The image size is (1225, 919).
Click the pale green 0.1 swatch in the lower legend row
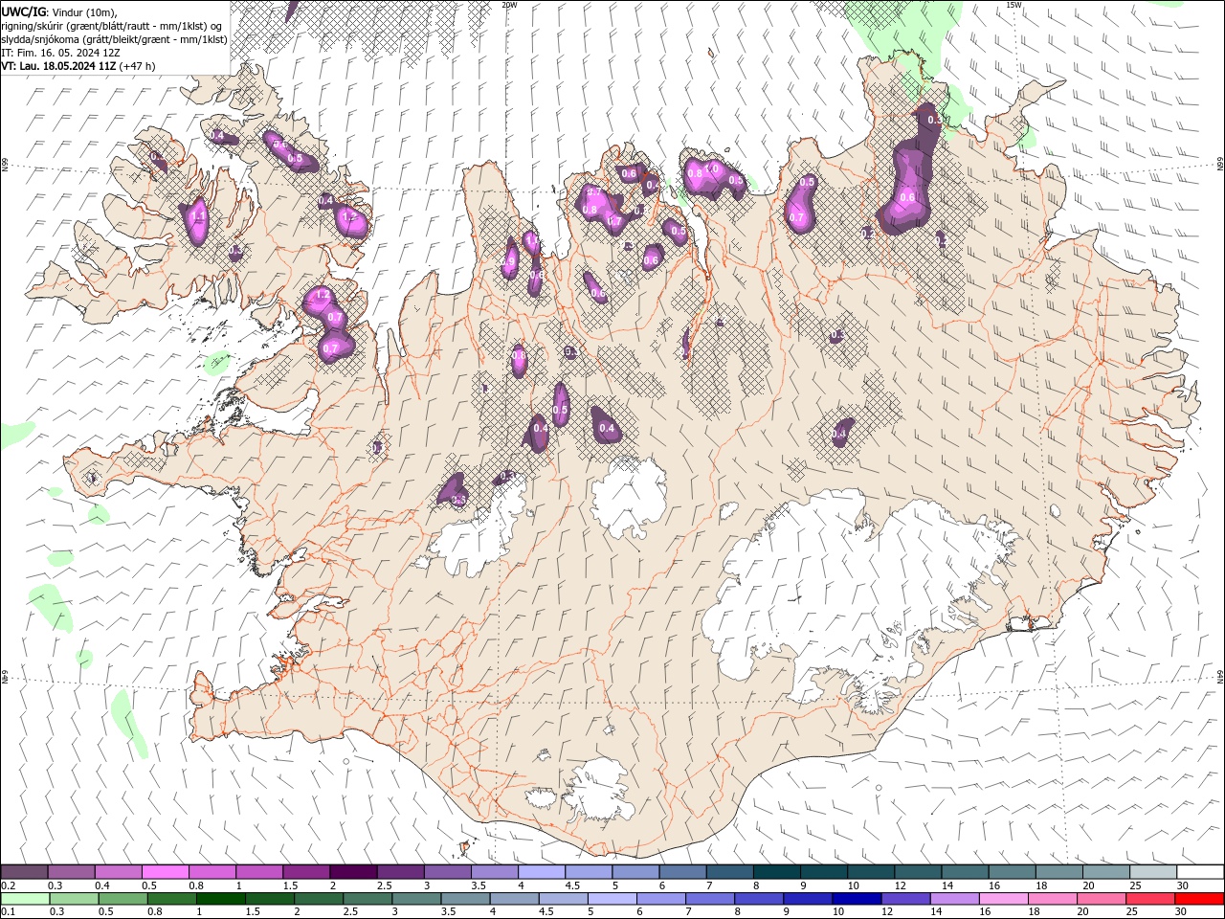point(25,899)
